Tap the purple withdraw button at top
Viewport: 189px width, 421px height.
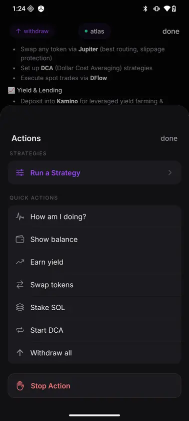tap(32, 31)
